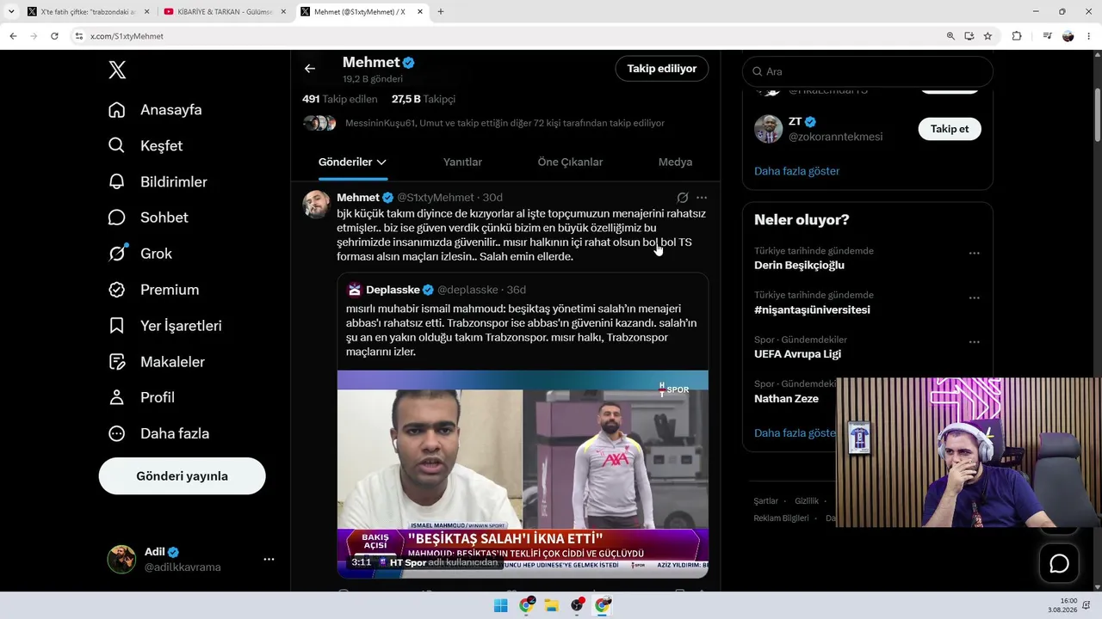Switch to the Yanıtlar tab

coord(462,162)
